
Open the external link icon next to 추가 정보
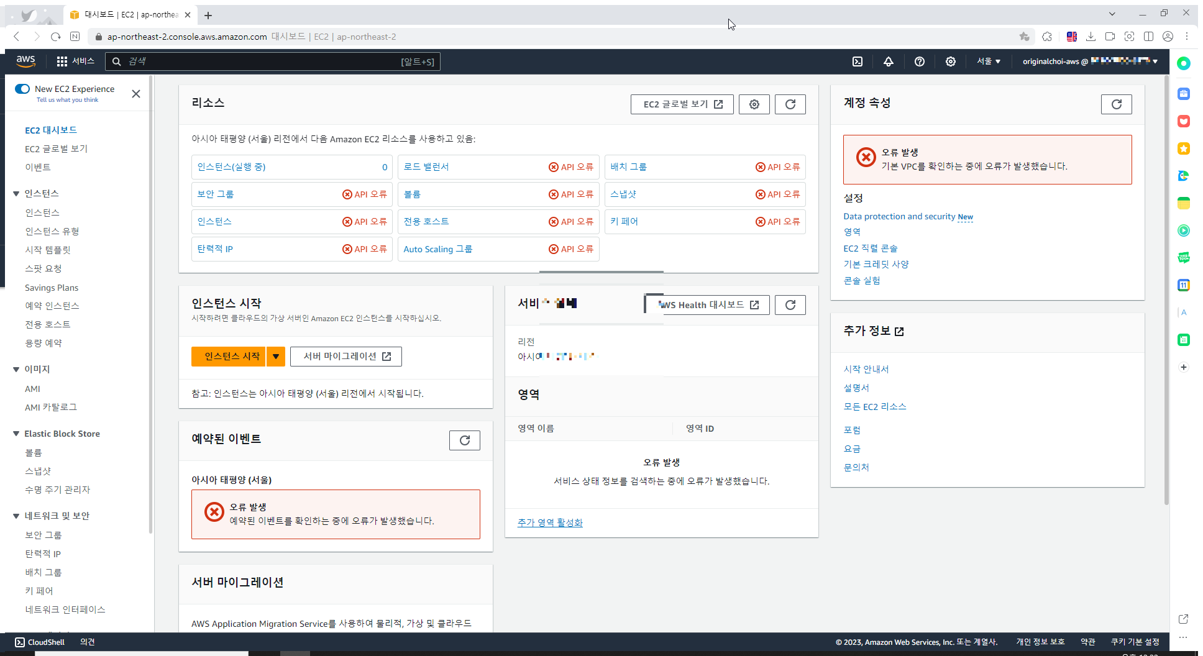[899, 332]
